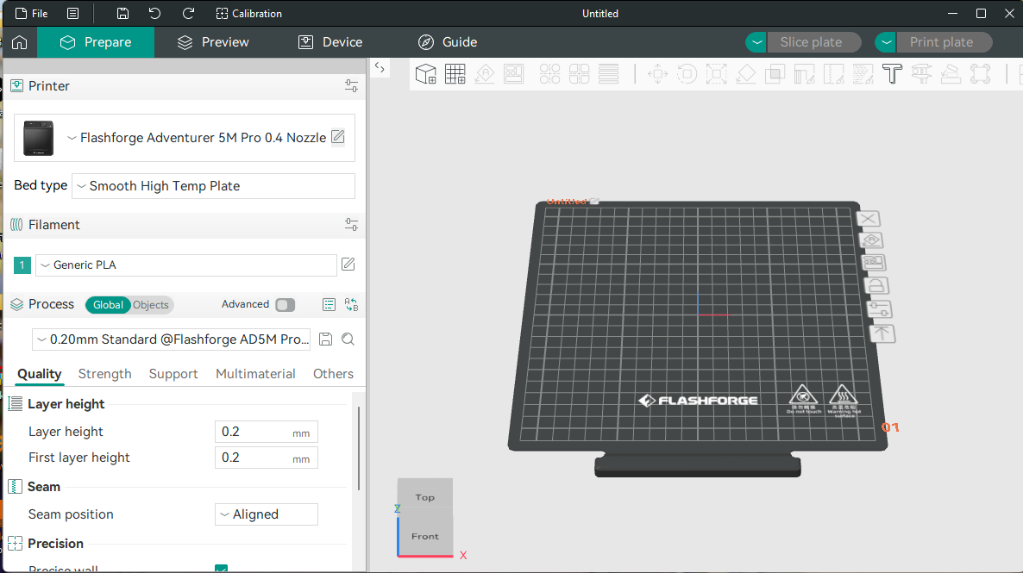The image size is (1023, 573).
Task: Open the Support settings tab
Action: coord(173,373)
